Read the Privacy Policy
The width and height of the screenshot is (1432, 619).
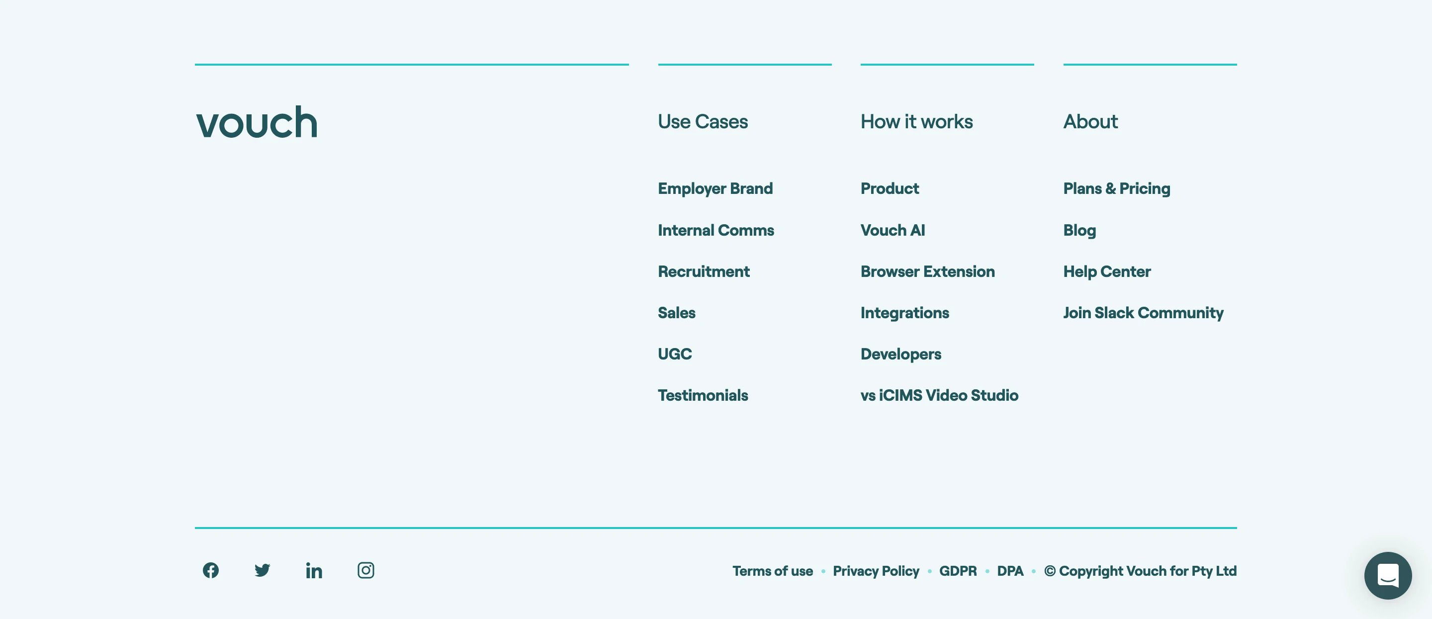[x=876, y=571]
